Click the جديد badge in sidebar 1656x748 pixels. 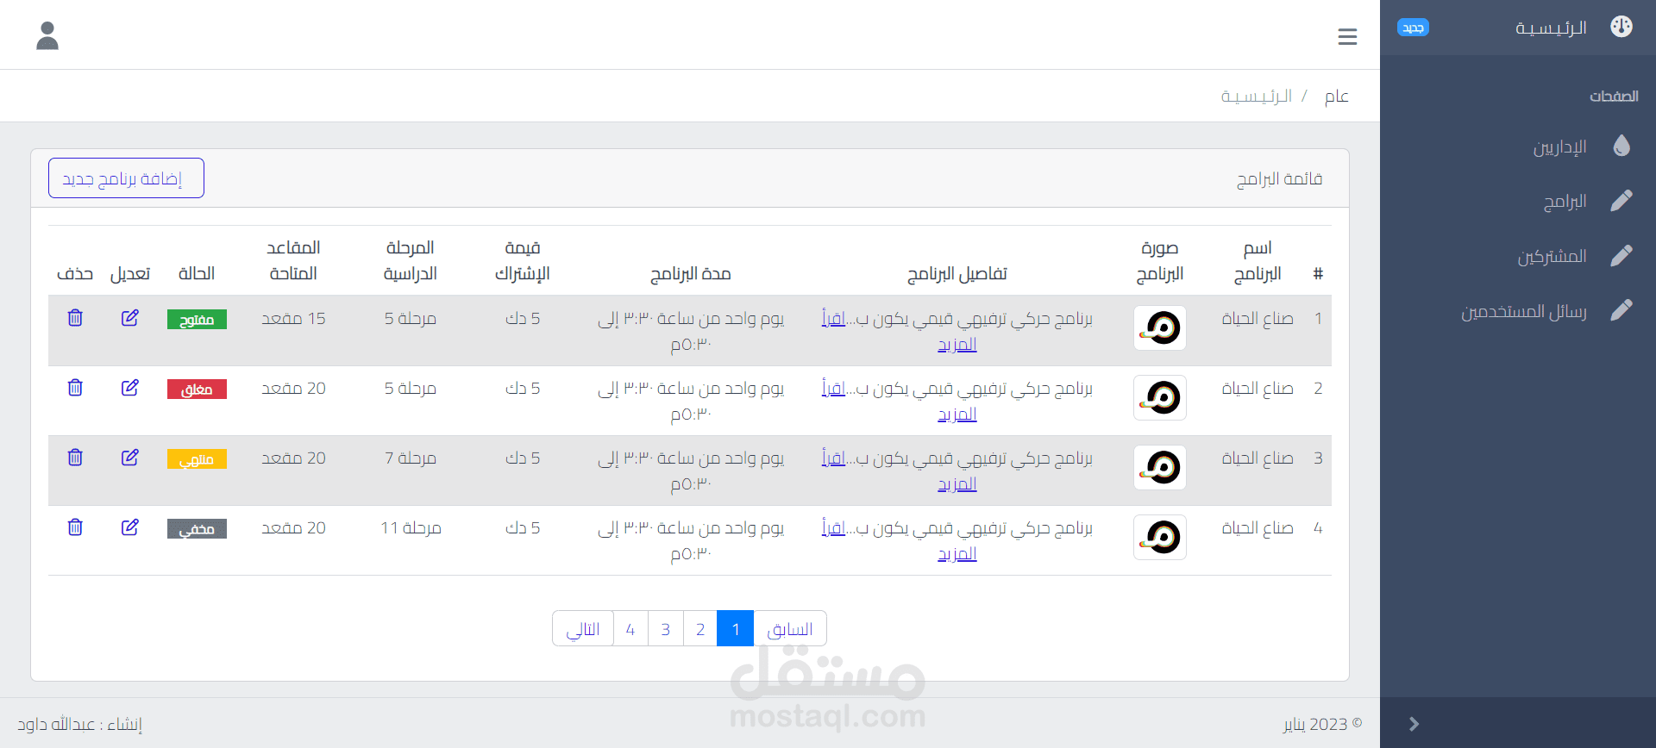coord(1413,28)
